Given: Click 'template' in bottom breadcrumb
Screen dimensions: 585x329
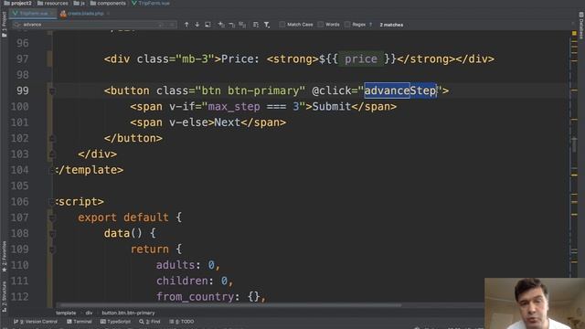Looking at the screenshot, I should coord(66,313).
